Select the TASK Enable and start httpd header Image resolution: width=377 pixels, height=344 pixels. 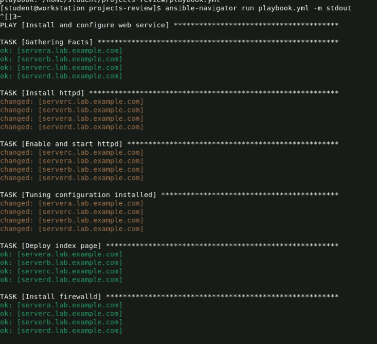tap(61, 144)
